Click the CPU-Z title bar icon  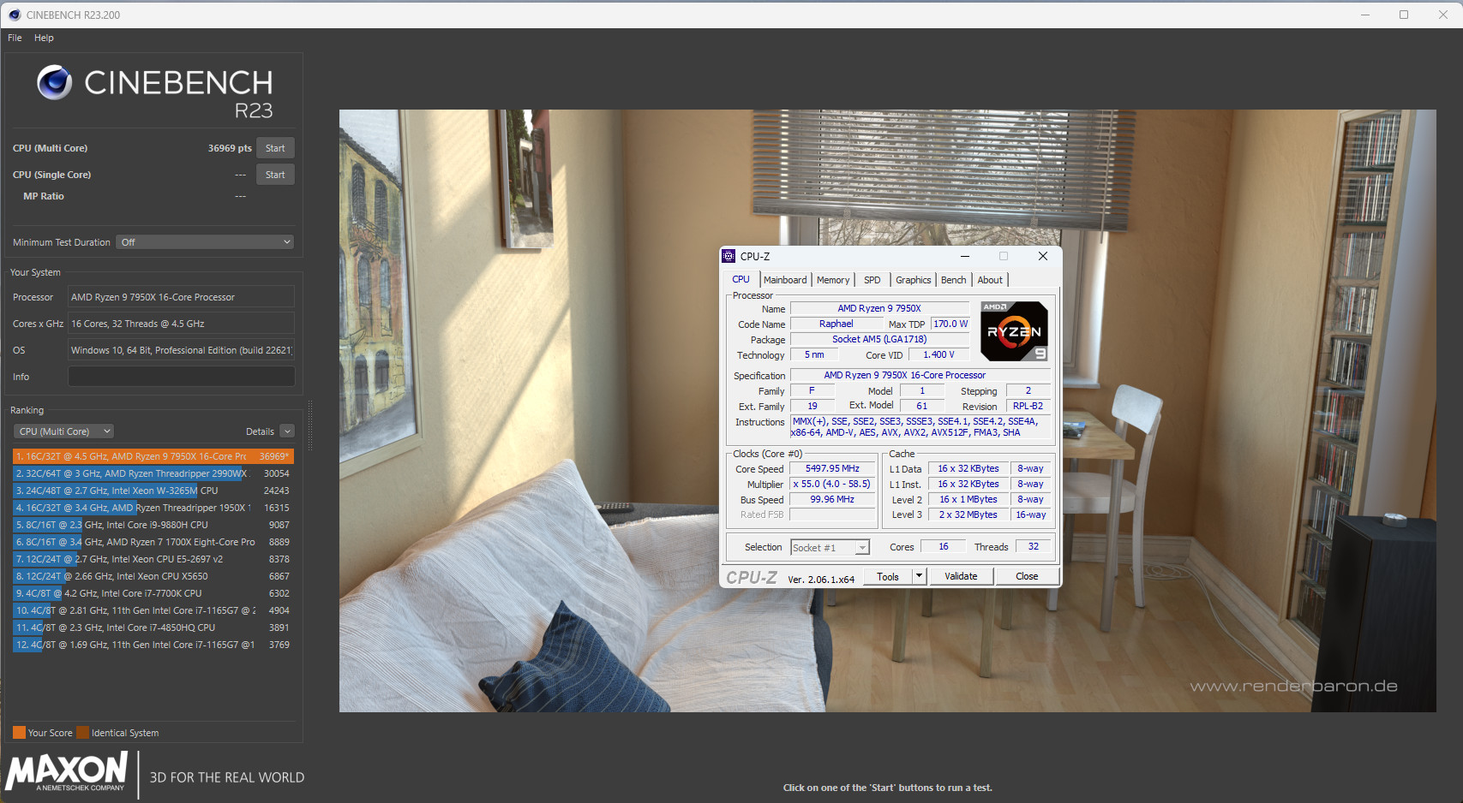729,256
